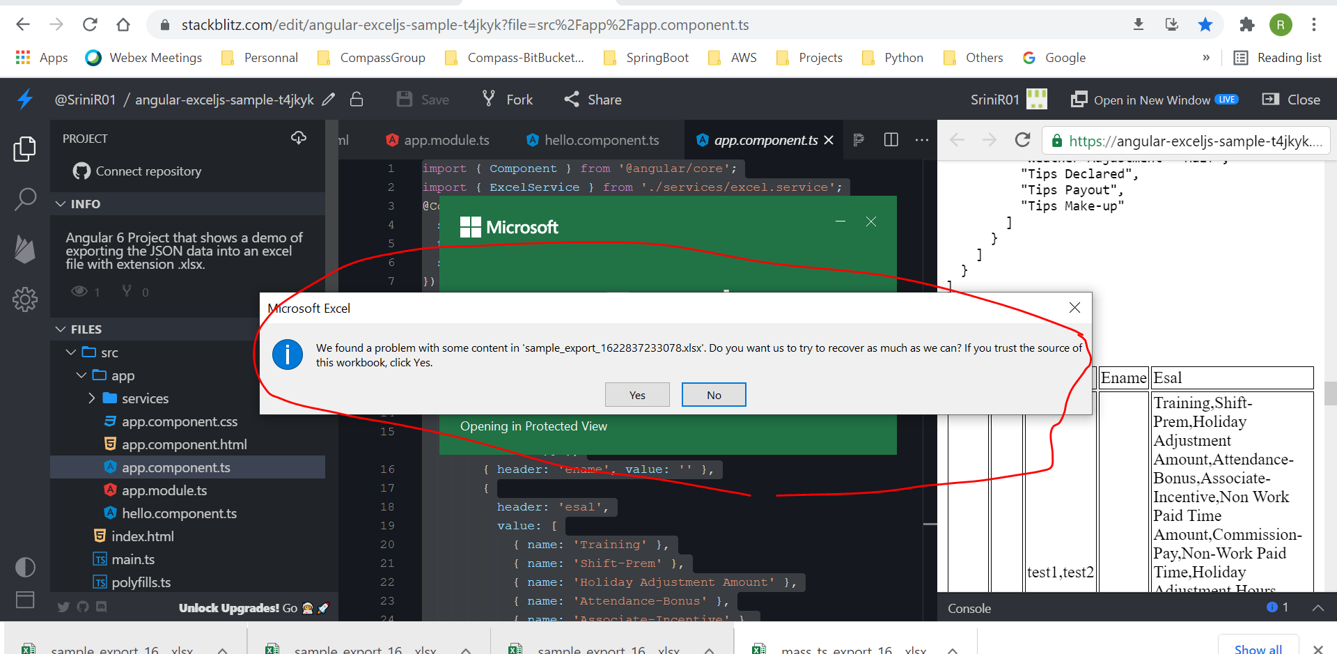Click Connect repository
The width and height of the screenshot is (1337, 654).
148,171
